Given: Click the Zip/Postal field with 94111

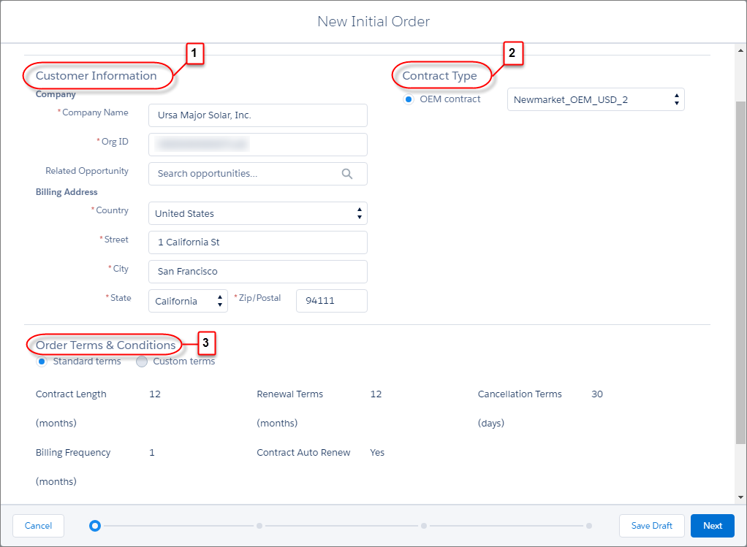Looking at the screenshot, I should click(x=332, y=301).
